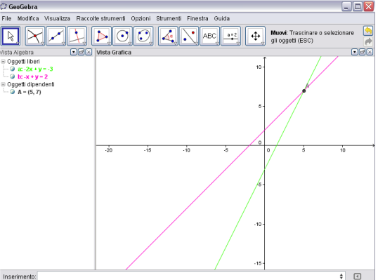Open the Finestra menu
378x280 pixels.
coord(197,18)
